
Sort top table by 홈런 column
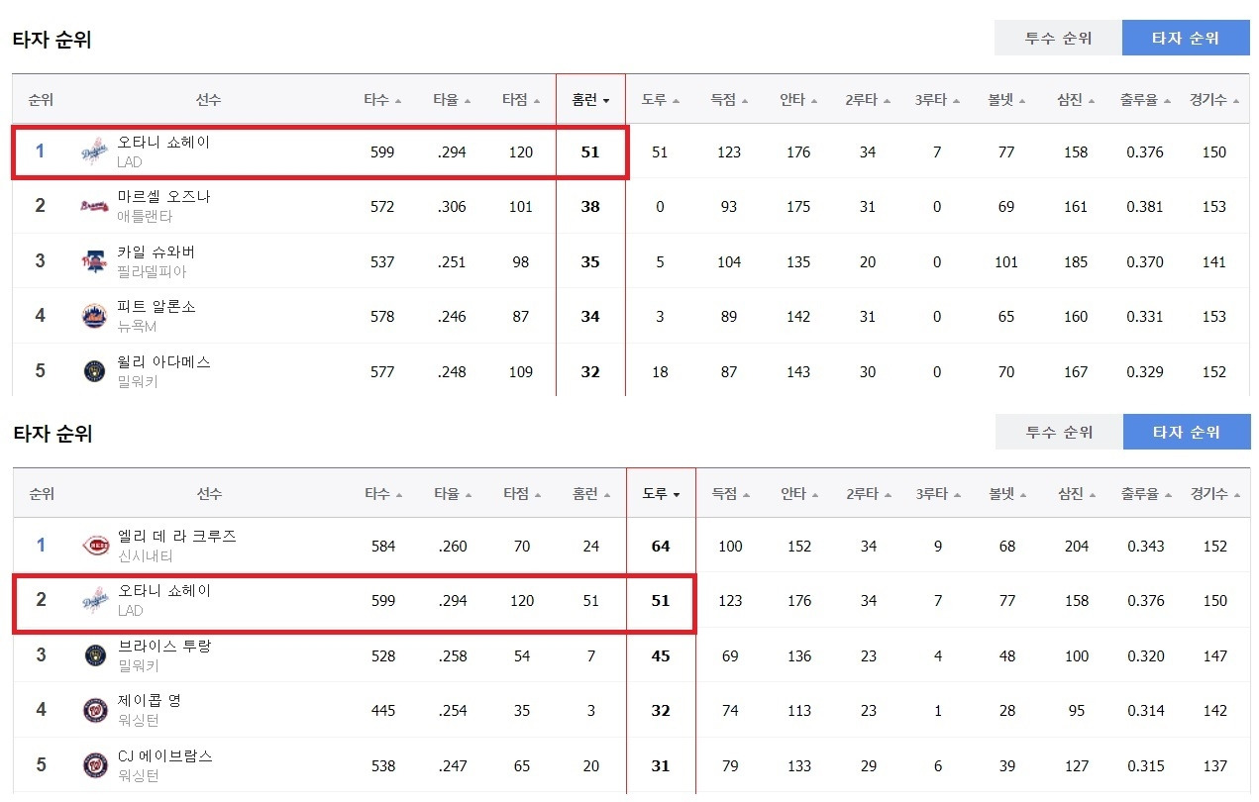pos(590,100)
